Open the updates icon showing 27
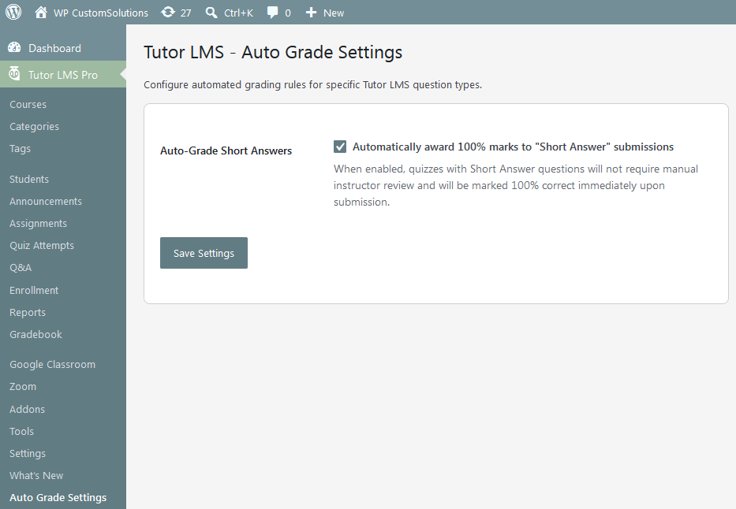Viewport: 736px width, 509px height. coord(167,12)
